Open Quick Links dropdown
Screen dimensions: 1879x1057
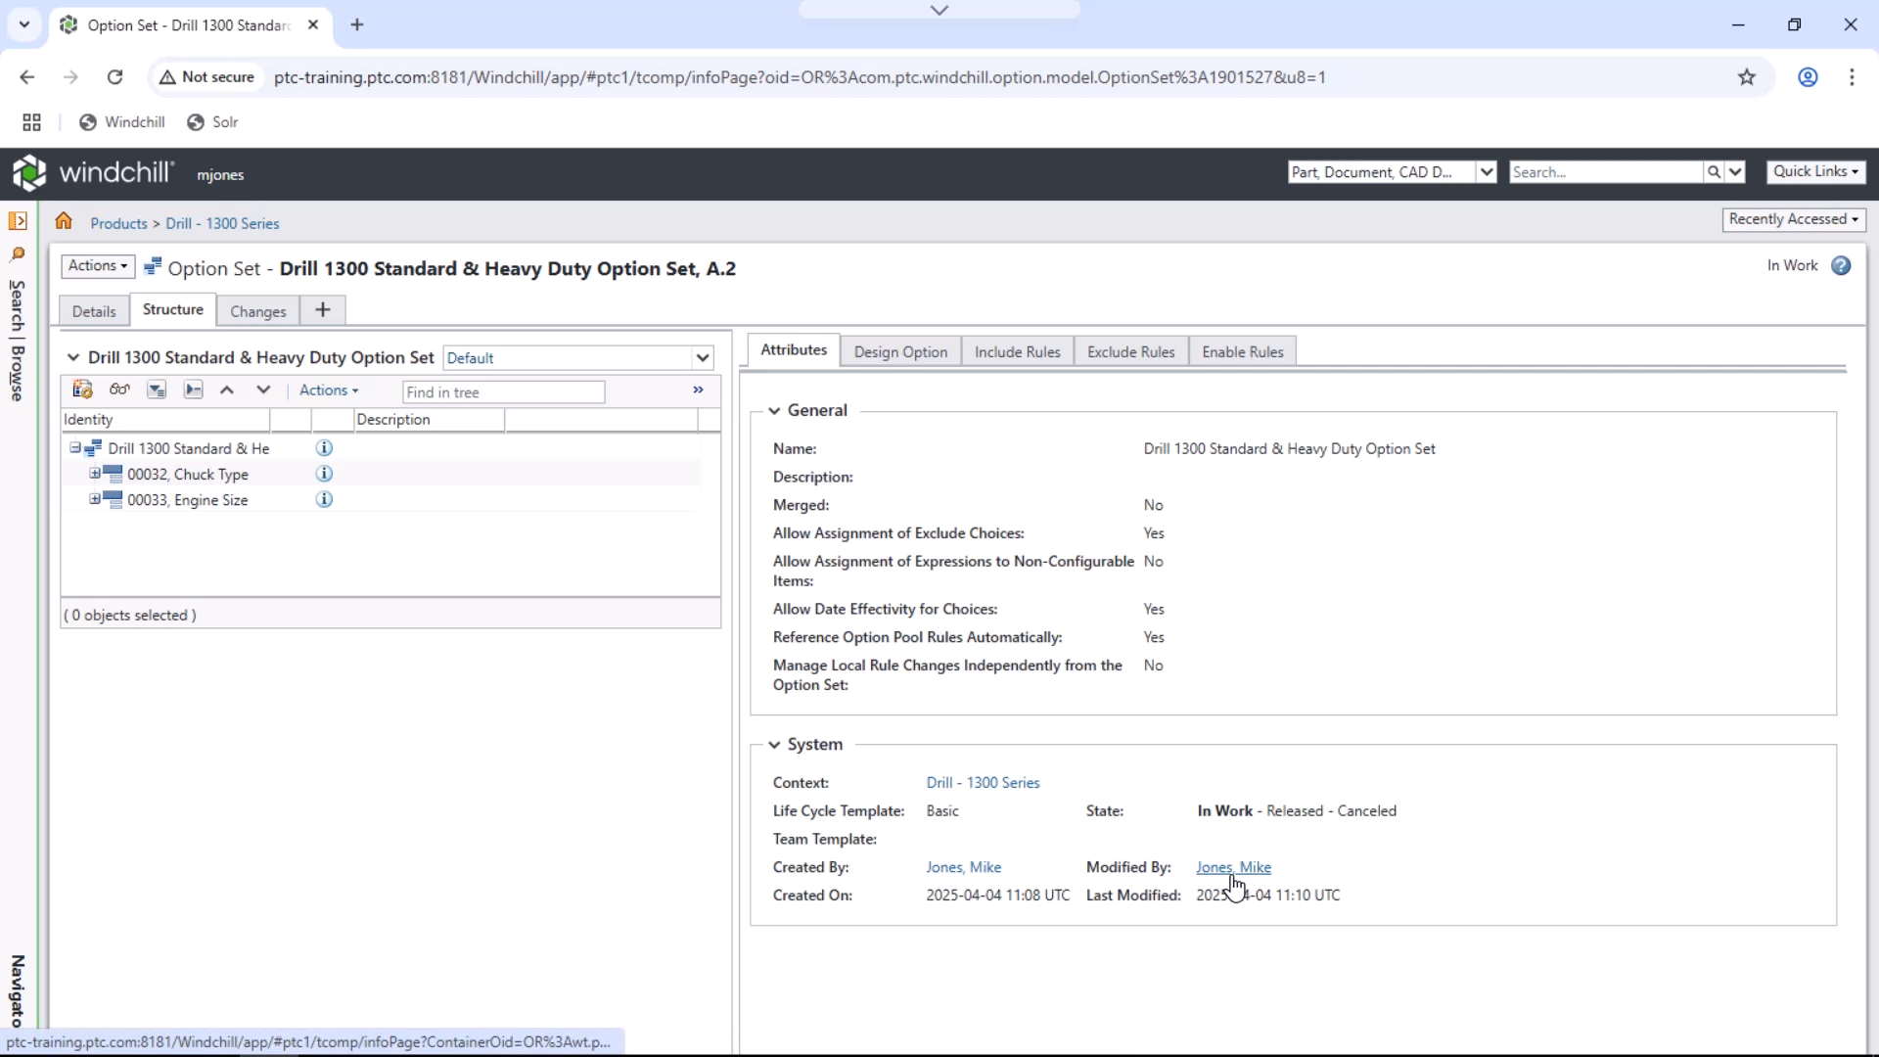(x=1816, y=171)
